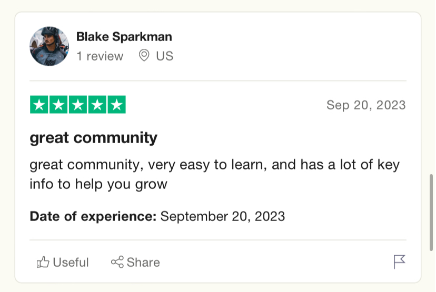Flag this review using the flag icon

(x=399, y=261)
